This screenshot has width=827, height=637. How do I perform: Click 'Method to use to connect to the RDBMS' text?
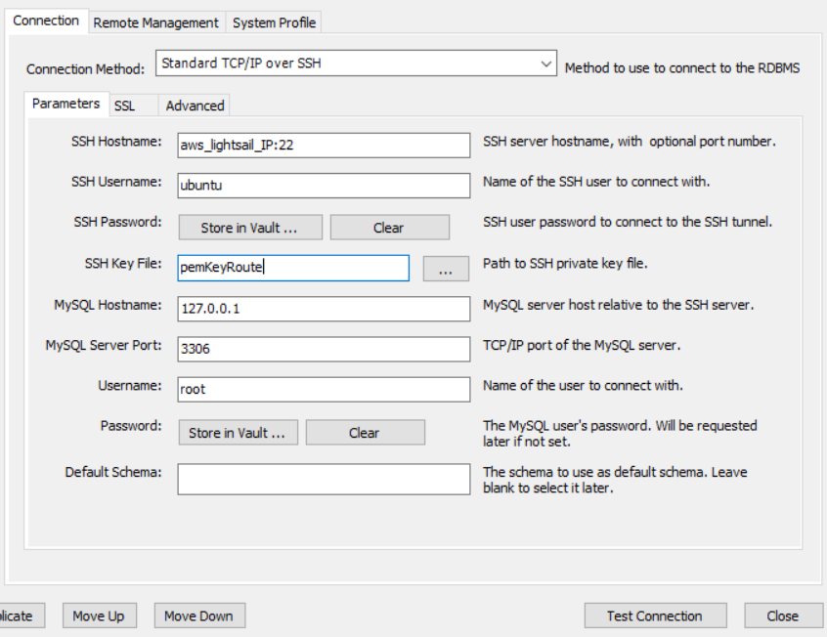tap(682, 68)
